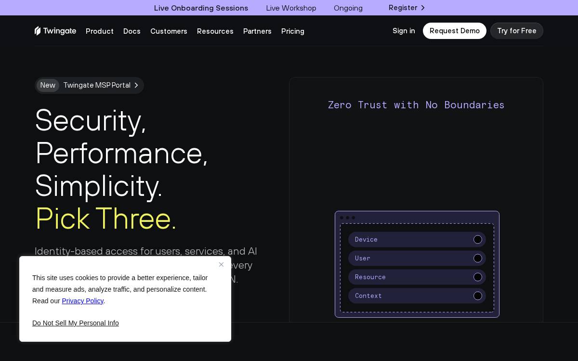Click the Request Demo button

click(x=455, y=31)
